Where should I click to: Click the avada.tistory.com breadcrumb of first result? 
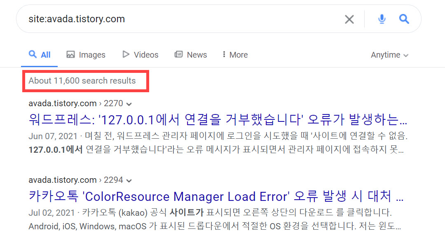point(62,103)
